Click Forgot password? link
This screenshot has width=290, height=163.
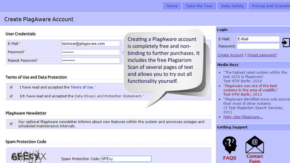(262, 55)
